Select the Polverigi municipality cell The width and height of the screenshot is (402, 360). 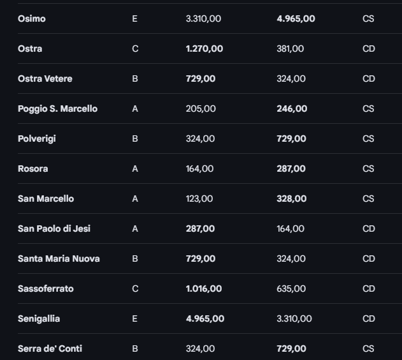tap(37, 139)
